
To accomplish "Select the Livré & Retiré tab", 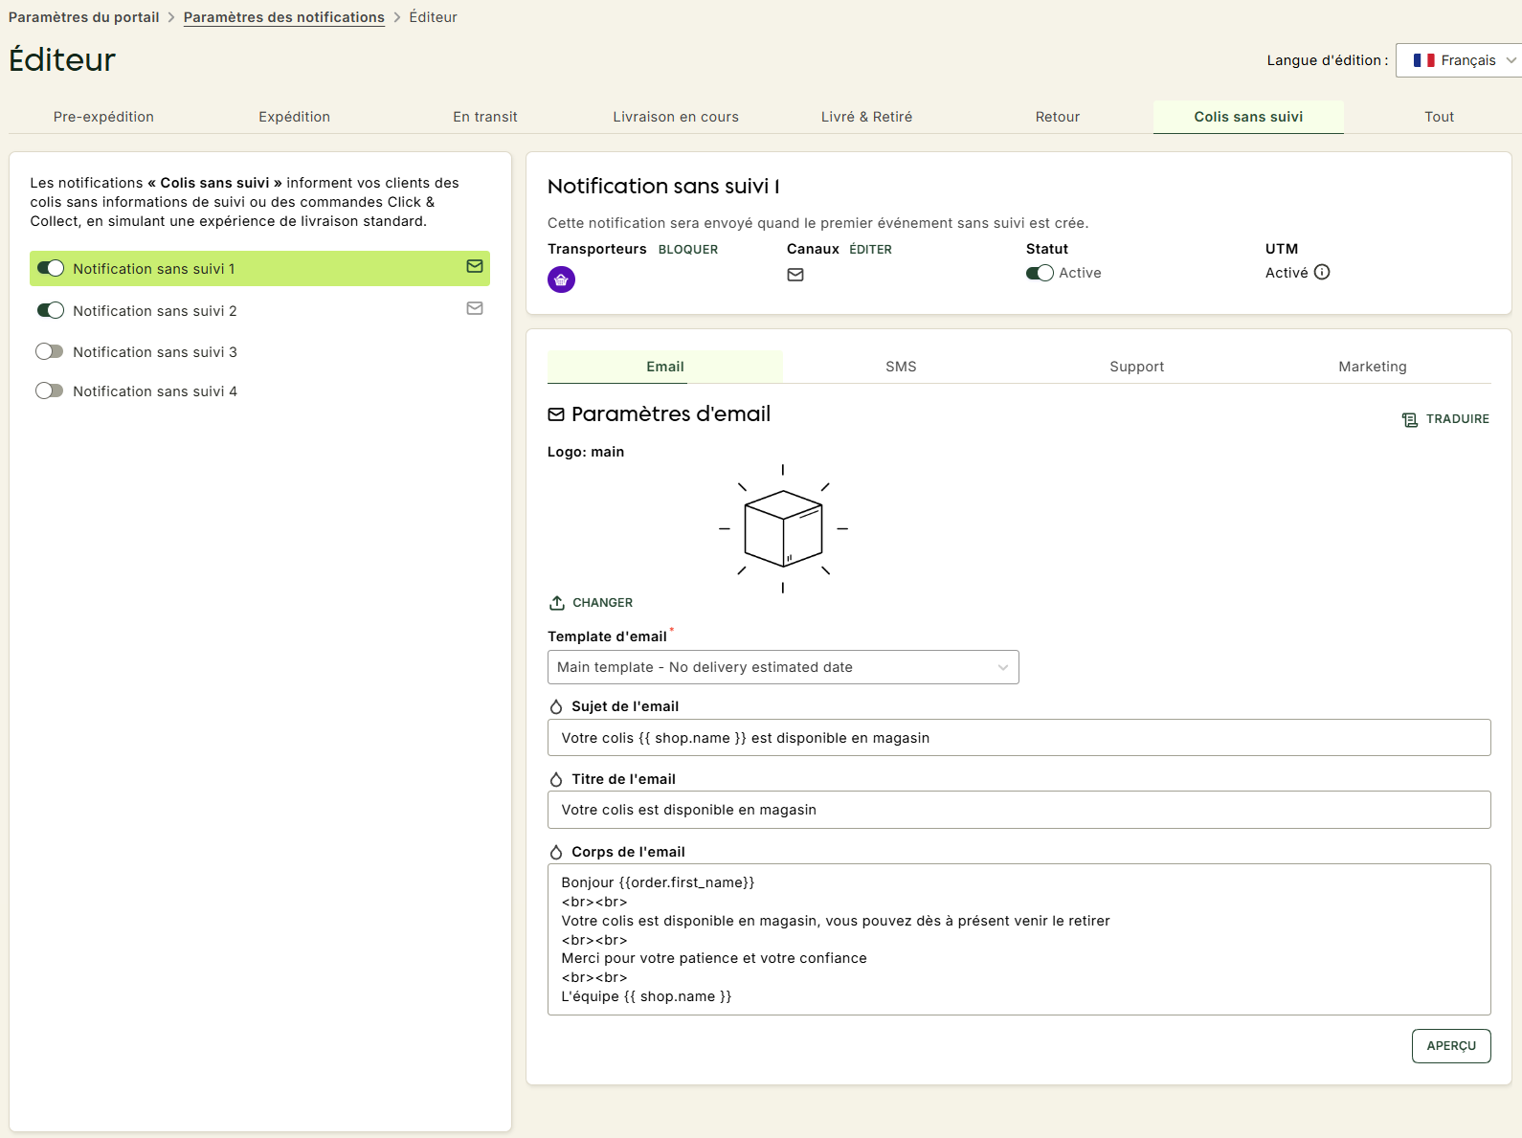I will 866,117.
